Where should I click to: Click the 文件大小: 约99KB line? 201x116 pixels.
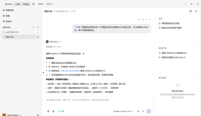coord(68,67)
